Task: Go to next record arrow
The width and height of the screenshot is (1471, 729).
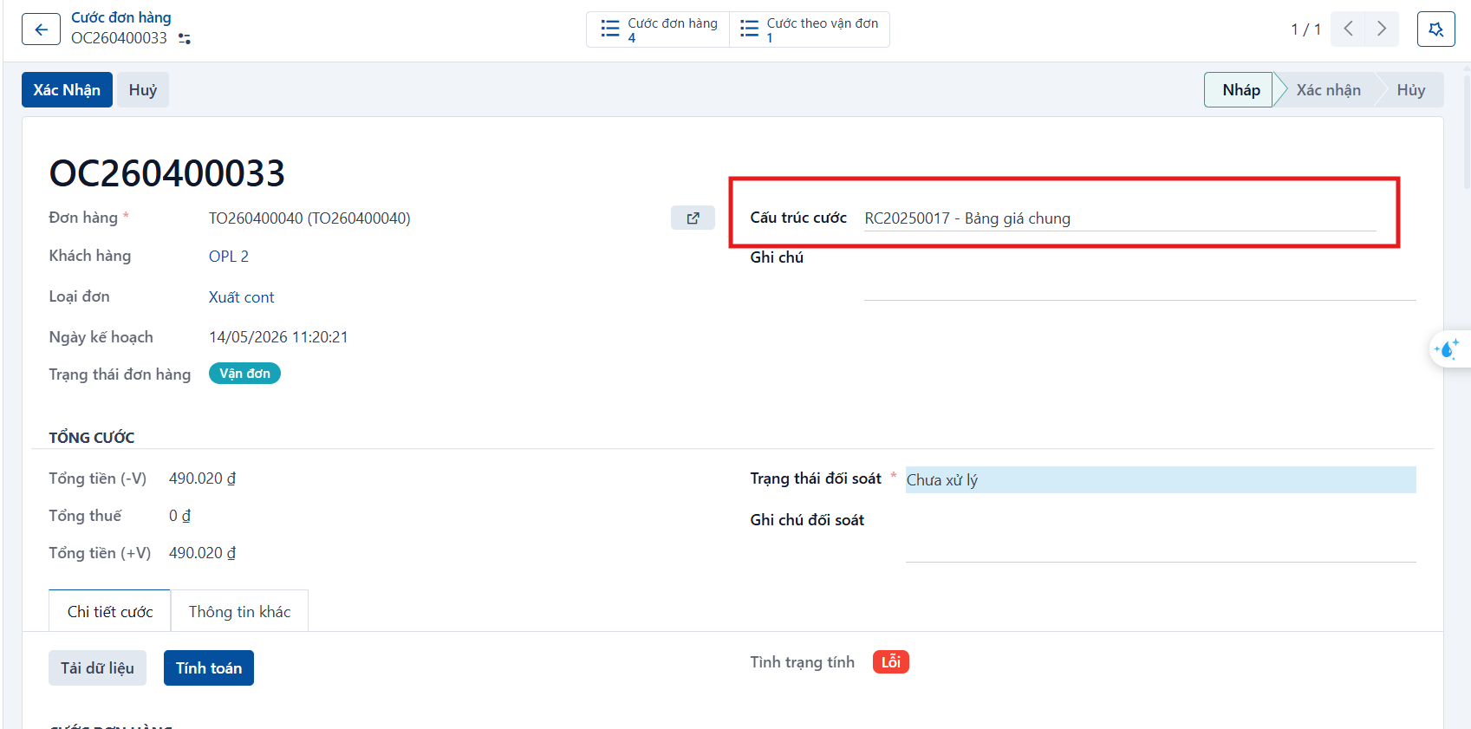Action: coord(1382,29)
